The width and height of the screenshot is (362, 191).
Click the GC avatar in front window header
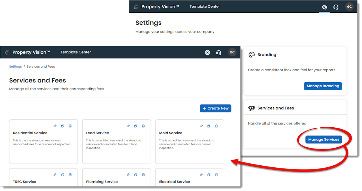point(232,52)
